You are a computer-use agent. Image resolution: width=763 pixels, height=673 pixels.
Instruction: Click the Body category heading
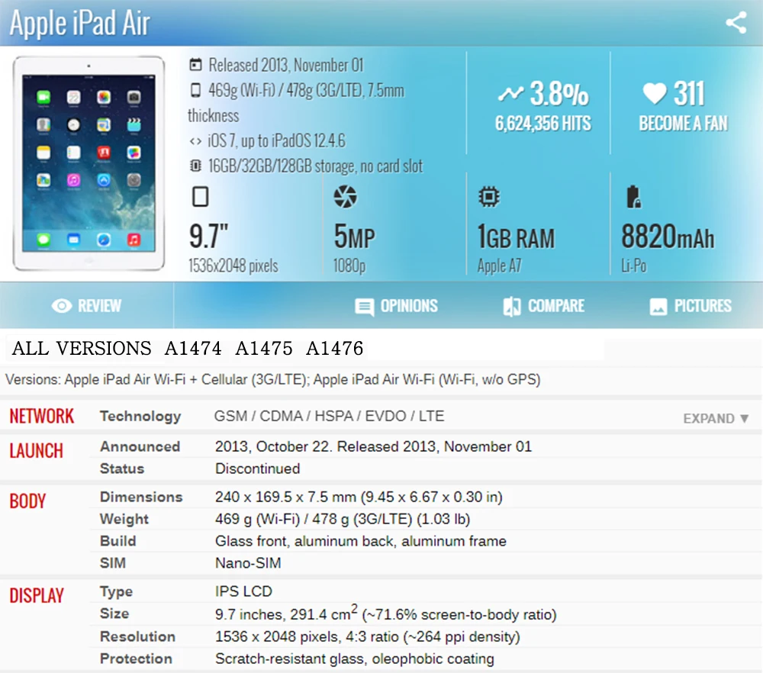(x=27, y=501)
